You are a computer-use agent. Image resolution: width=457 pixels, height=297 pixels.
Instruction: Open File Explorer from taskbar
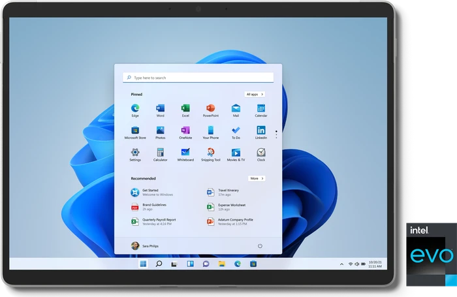point(222,264)
